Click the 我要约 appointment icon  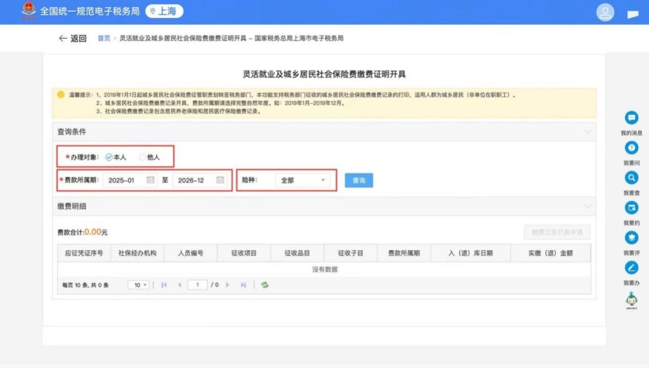[632, 208]
